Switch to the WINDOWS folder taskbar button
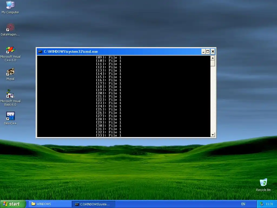 [50, 204]
